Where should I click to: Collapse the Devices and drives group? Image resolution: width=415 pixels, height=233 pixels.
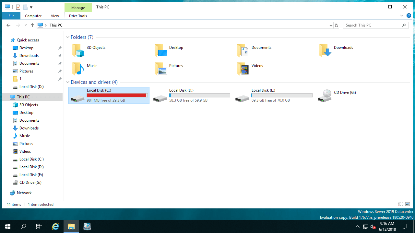pos(67,82)
